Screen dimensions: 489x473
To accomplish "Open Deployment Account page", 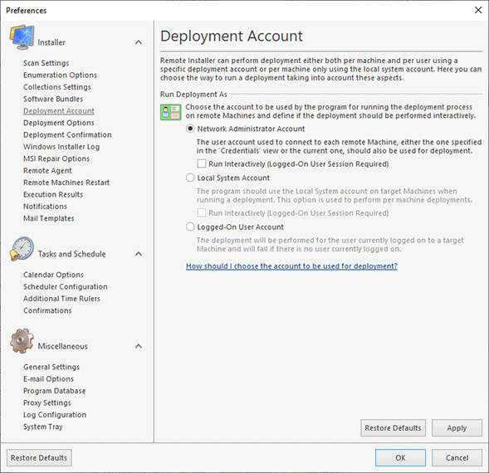I will tap(59, 110).
